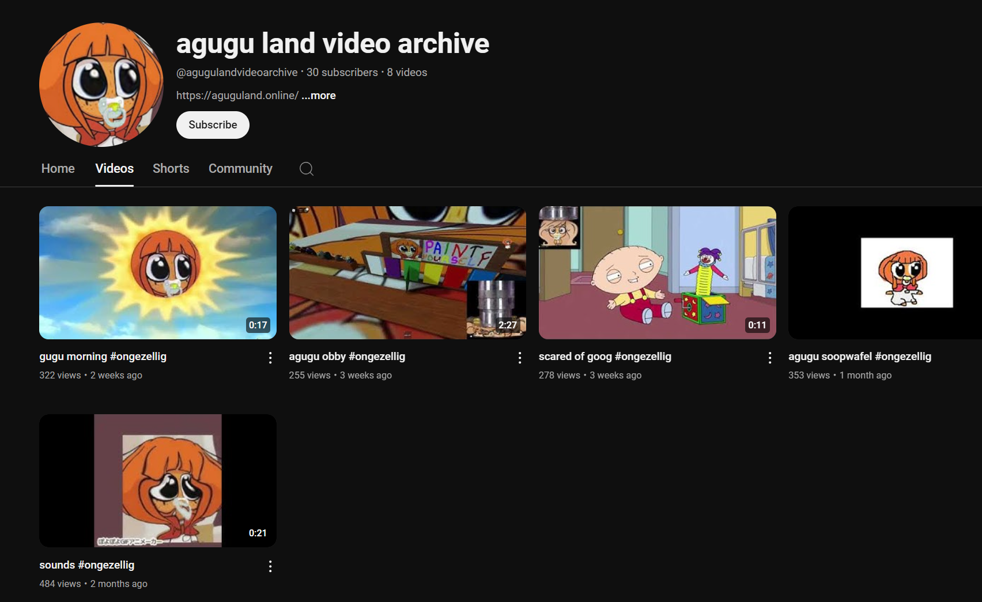Image resolution: width=982 pixels, height=602 pixels.
Task: Click the 30 subscribers text
Action: click(x=342, y=73)
